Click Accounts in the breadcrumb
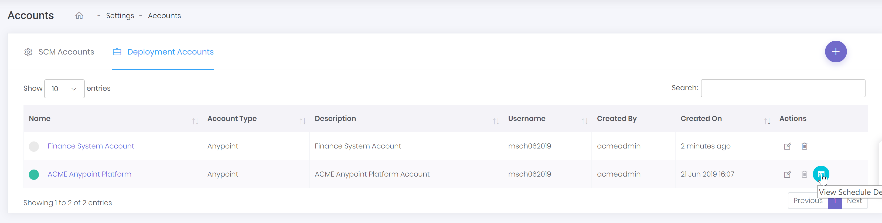882x223 pixels. (164, 16)
